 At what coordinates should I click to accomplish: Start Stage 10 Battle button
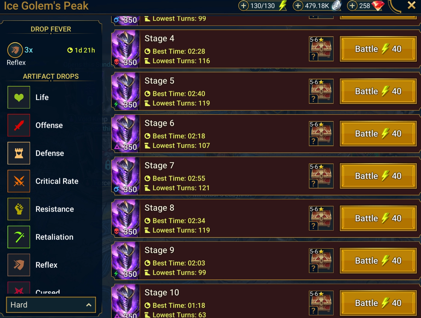pos(378,303)
